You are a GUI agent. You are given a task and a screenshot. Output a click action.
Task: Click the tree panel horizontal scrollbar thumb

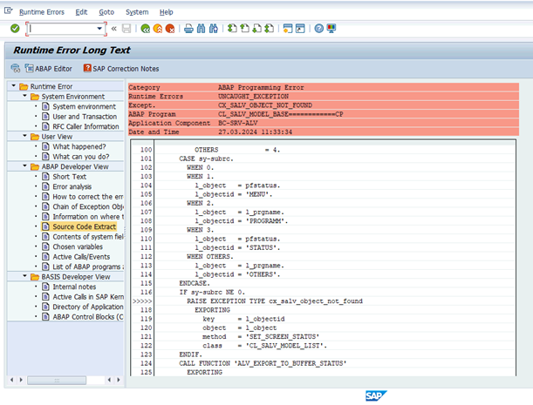[x=57, y=381]
